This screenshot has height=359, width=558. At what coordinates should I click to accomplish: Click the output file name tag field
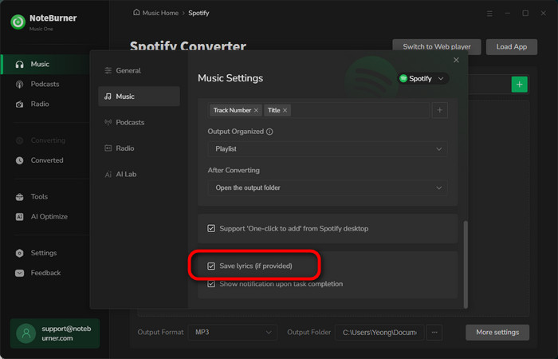pos(319,110)
